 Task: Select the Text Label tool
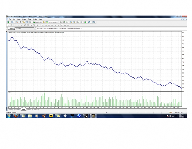34,25
